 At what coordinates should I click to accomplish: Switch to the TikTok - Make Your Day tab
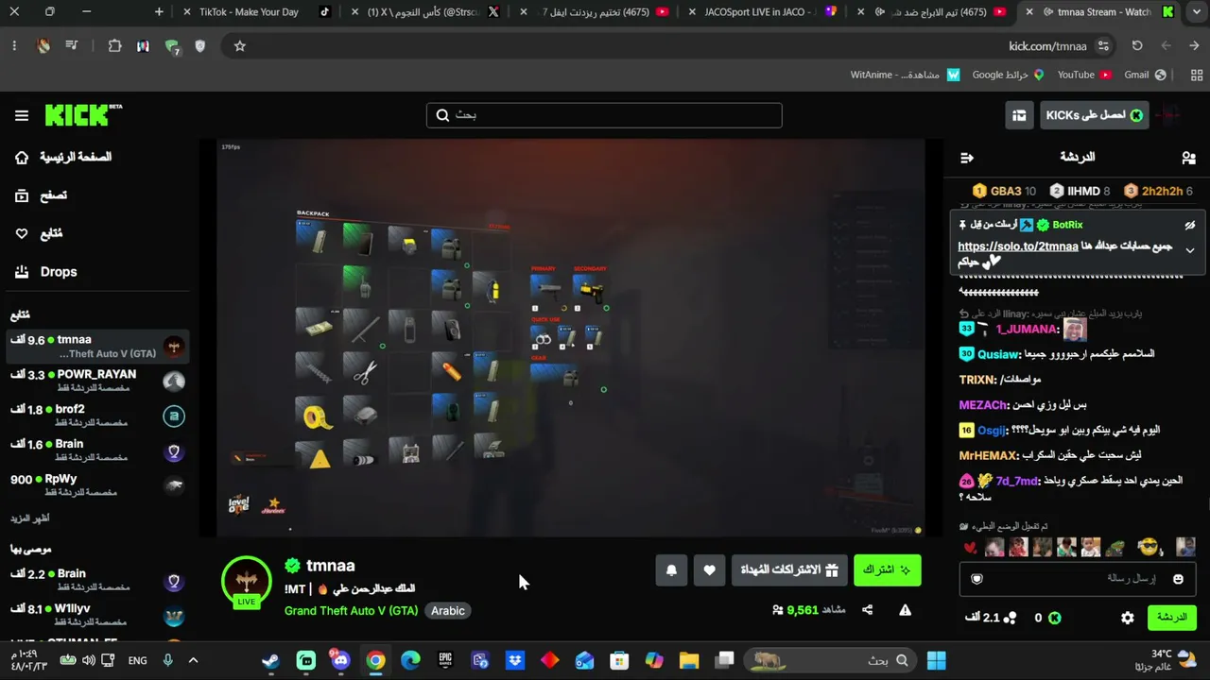tap(258, 12)
